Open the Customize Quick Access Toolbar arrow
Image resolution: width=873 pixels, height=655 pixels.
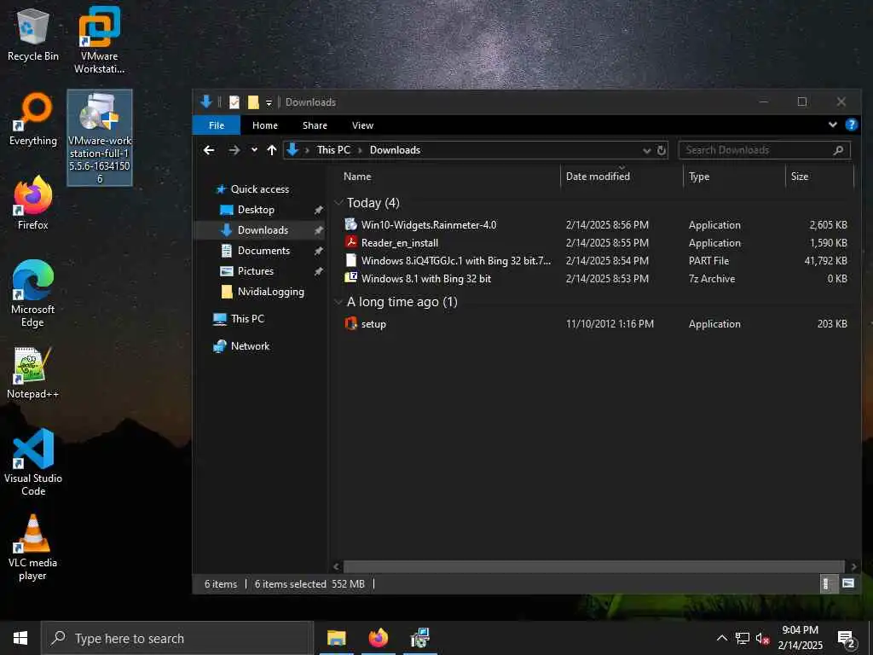coord(269,102)
